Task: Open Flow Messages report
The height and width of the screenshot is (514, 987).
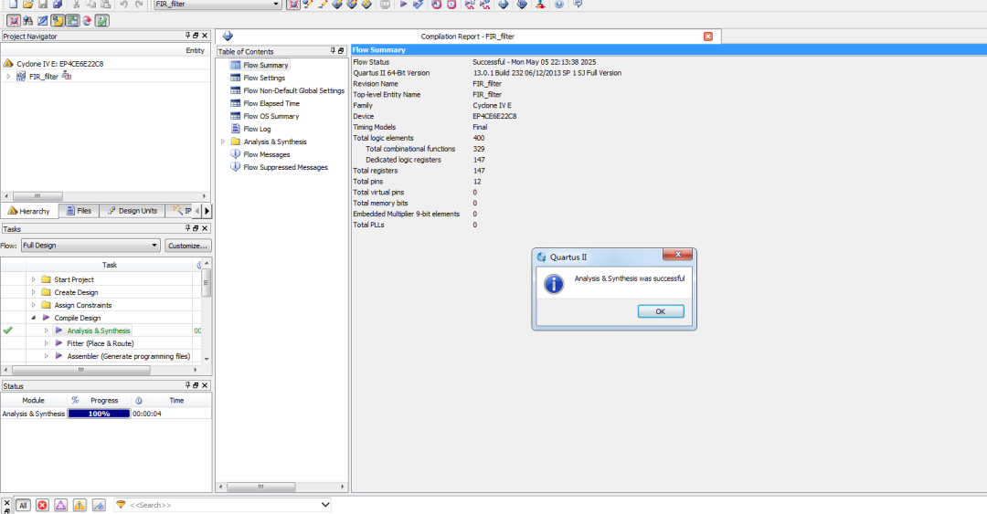Action: tap(266, 154)
